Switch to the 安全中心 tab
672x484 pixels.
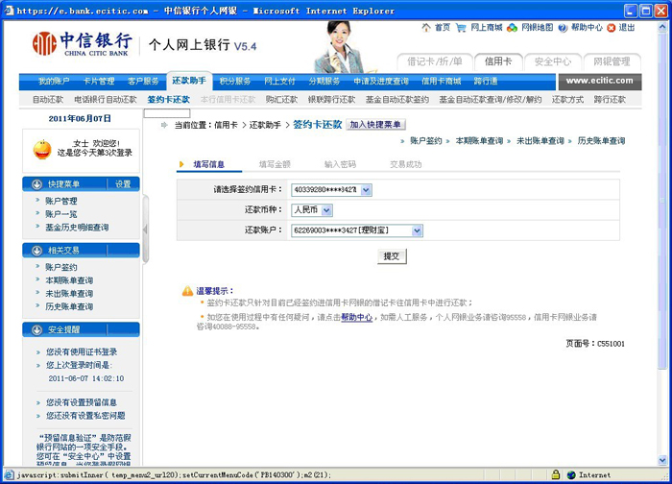pos(552,61)
